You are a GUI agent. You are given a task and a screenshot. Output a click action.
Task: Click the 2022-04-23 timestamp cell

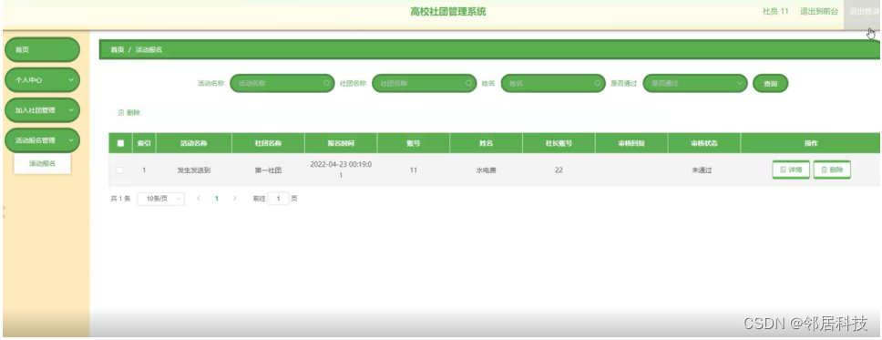pos(341,170)
